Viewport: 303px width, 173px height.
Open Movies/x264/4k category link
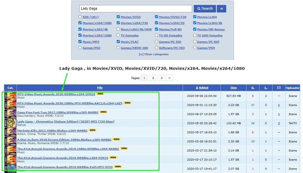210,23
